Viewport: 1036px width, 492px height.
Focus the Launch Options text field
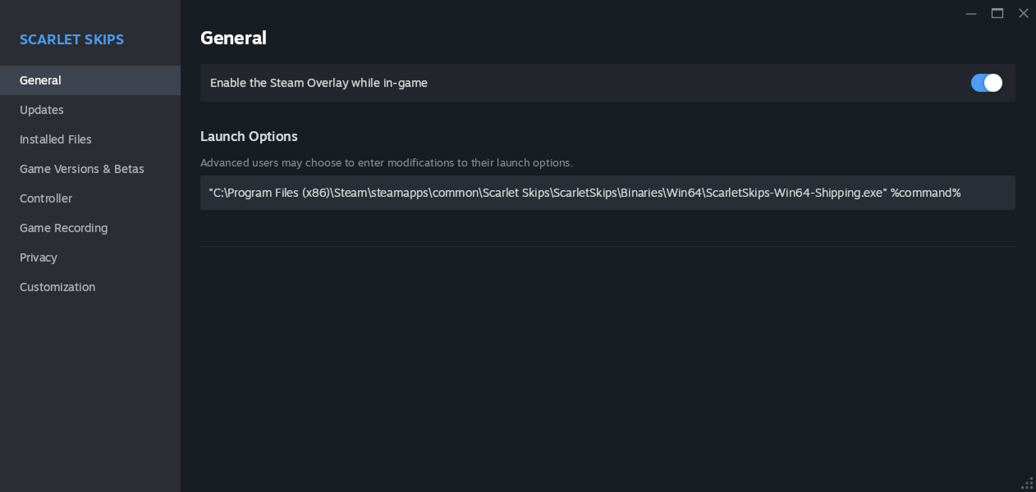click(x=607, y=193)
